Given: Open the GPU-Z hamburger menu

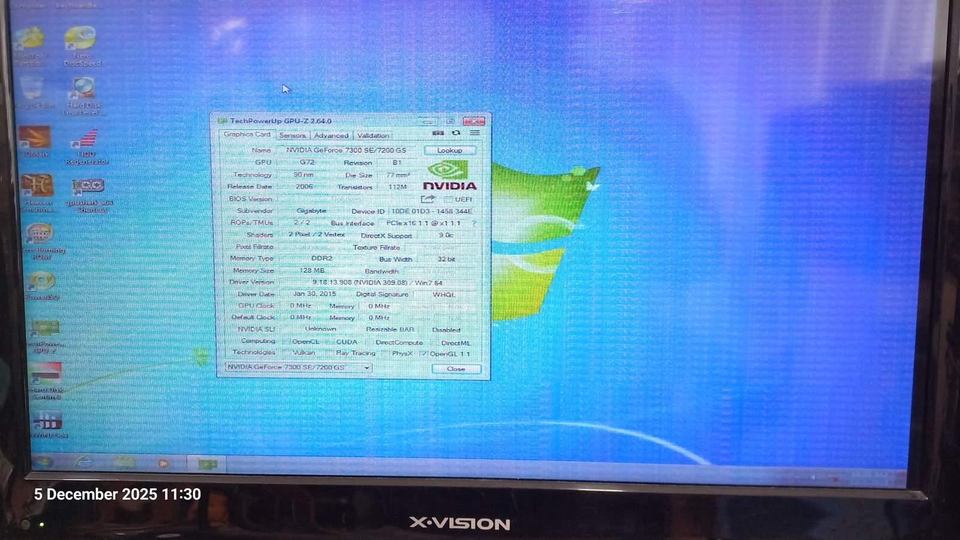Looking at the screenshot, I should 475,133.
